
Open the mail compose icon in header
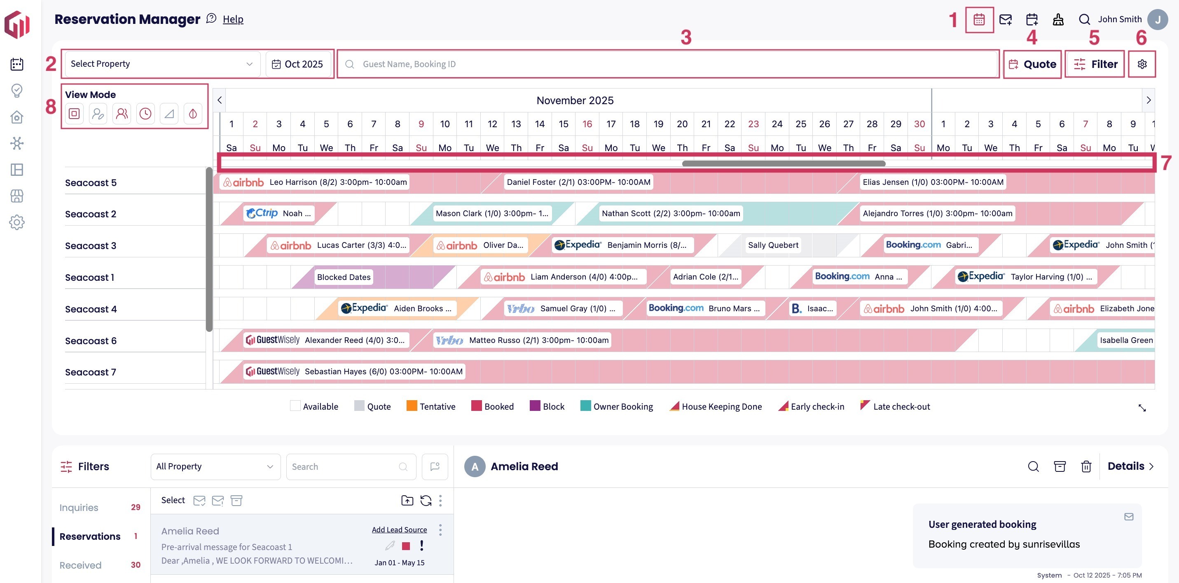click(x=1005, y=20)
